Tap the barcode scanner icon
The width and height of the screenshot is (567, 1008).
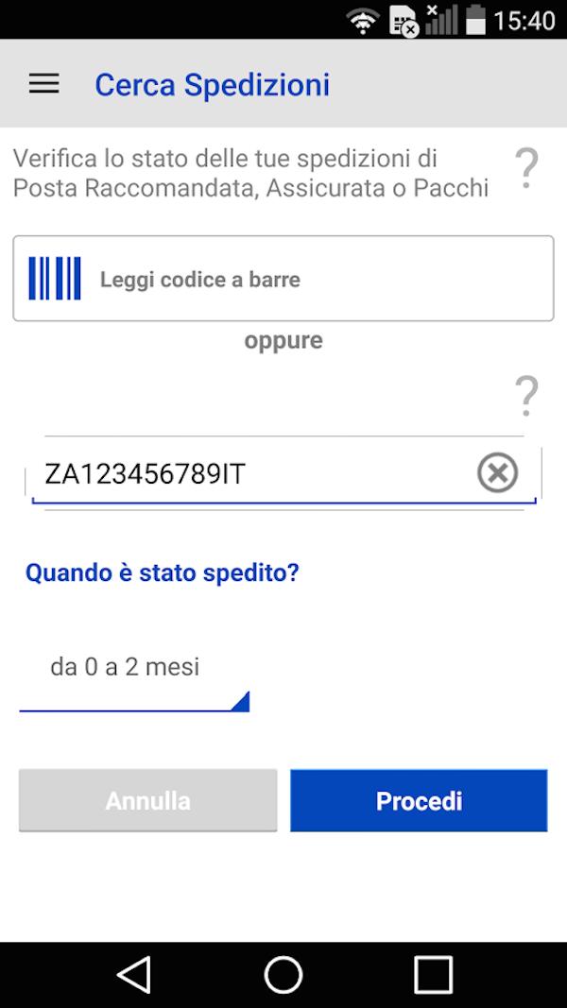[55, 279]
